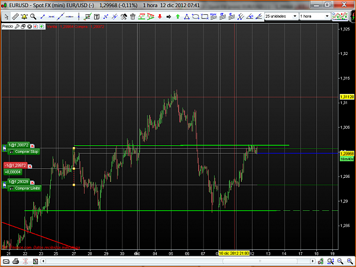Open the indicators chart icon
The height and width of the screenshot is (267, 356).
coord(340,17)
